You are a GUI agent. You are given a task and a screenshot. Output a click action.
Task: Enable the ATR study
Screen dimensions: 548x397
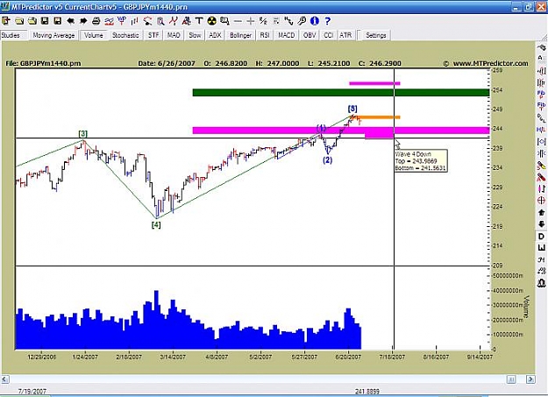[x=345, y=35]
